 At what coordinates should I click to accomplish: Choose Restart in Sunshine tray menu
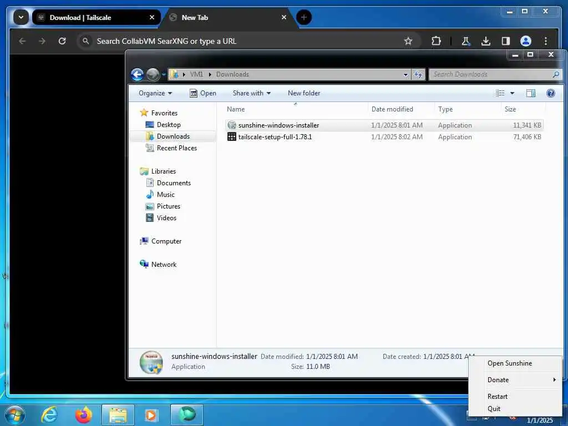pos(515,397)
